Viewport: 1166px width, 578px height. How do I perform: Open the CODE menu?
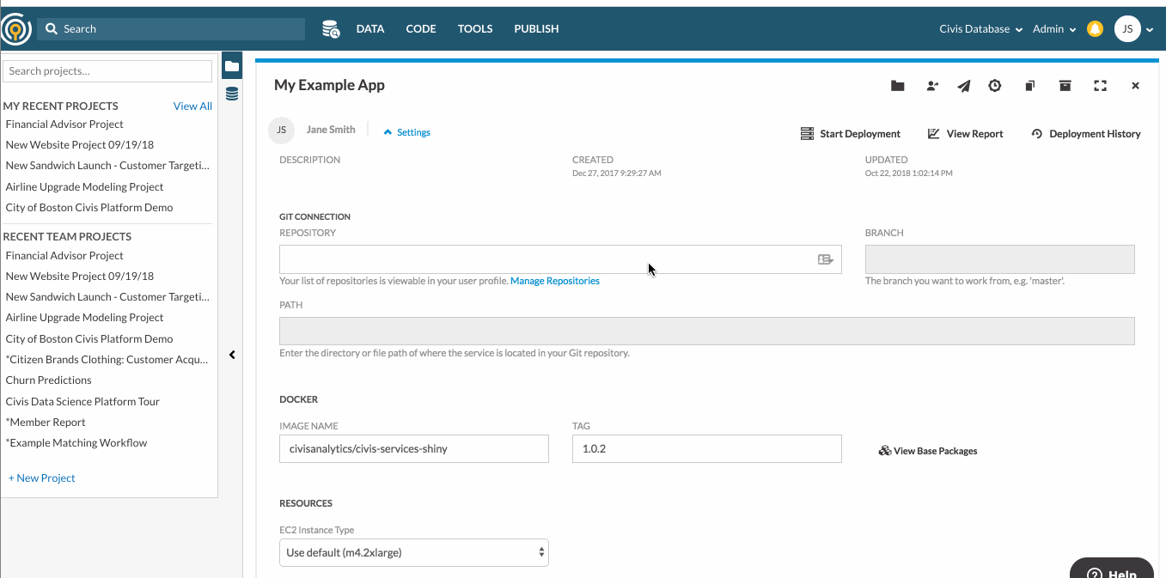[x=420, y=28]
